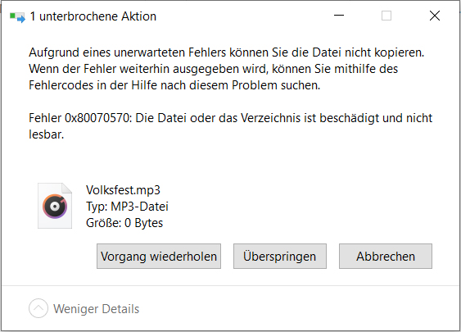Image resolution: width=461 pixels, height=332 pixels.
Task: Click the "Typ: MP3-Datei" line
Action: (x=127, y=207)
